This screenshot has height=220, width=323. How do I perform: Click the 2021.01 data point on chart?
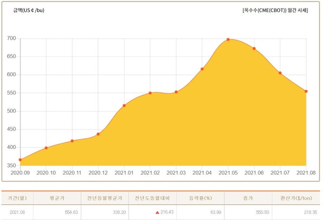coord(124,106)
